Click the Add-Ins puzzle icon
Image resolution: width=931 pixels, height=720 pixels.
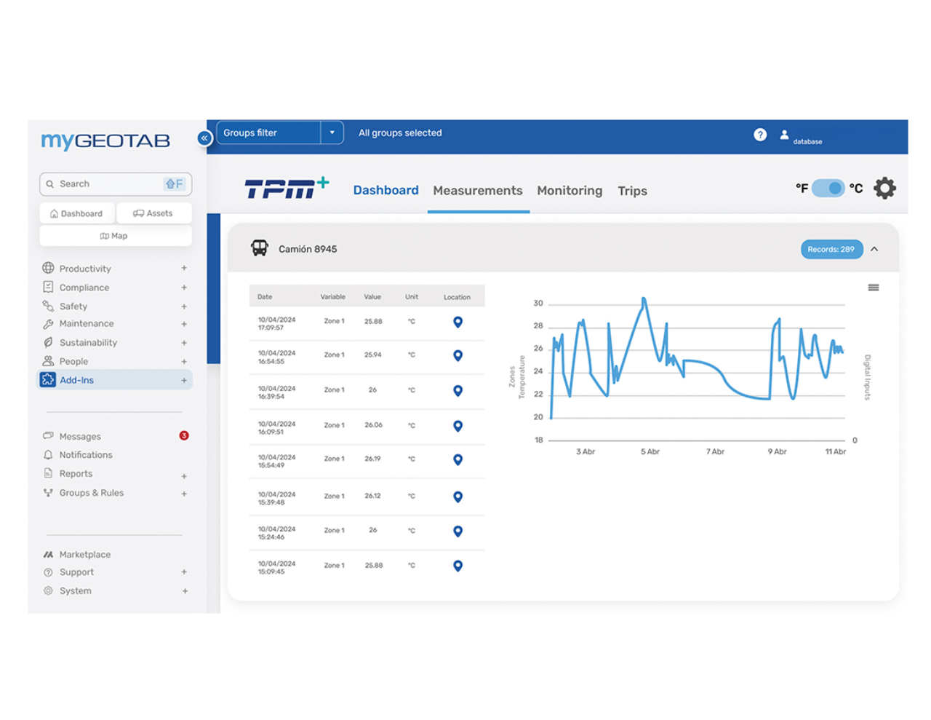pos(48,379)
